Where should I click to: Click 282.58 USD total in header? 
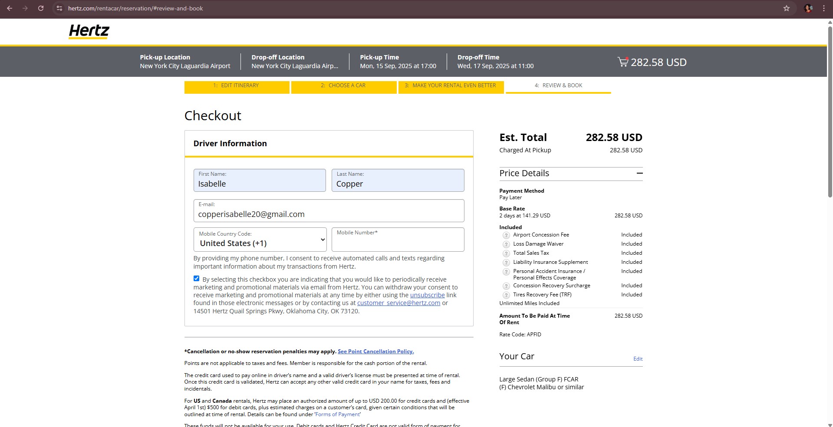(658, 62)
